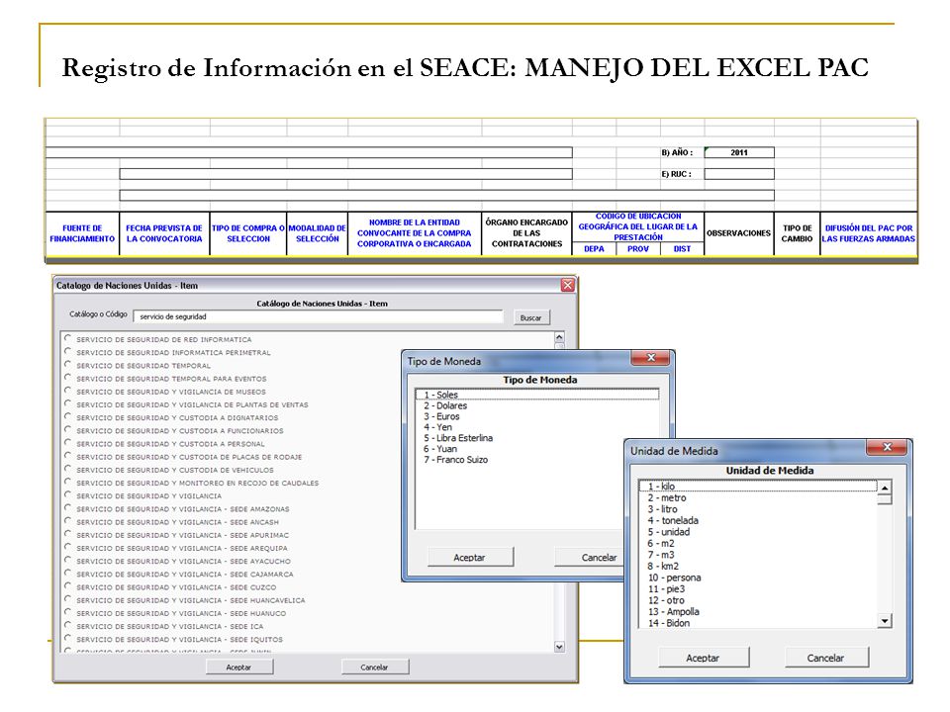Viewport: 950px width, 712px height.
Task: Click catalog list scroll up arrow
Action: pos(559,337)
